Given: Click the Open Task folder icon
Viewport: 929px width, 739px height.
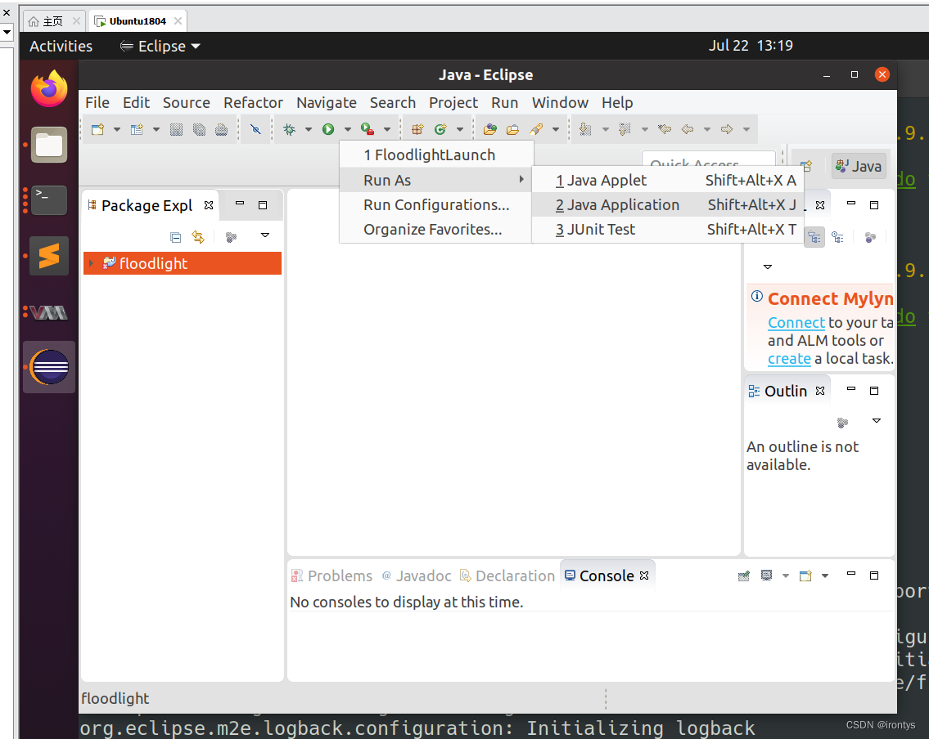Looking at the screenshot, I should point(512,129).
